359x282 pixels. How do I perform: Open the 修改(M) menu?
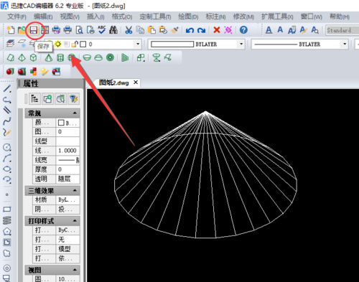pos(243,17)
